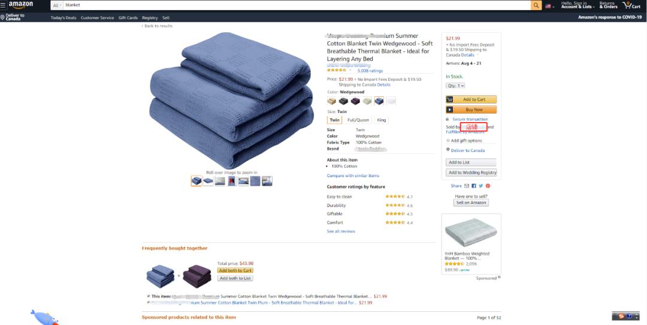Open the hamburger menu icon

[4, 5]
